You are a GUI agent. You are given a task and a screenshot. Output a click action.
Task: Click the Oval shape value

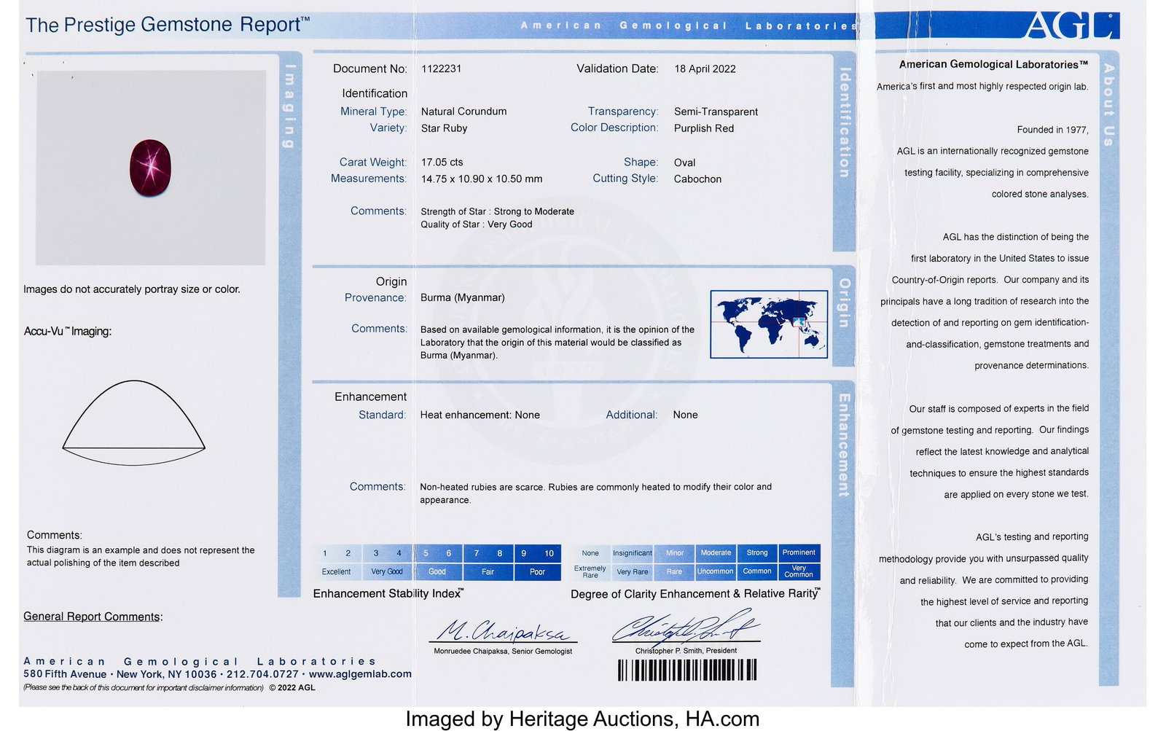[x=684, y=163]
